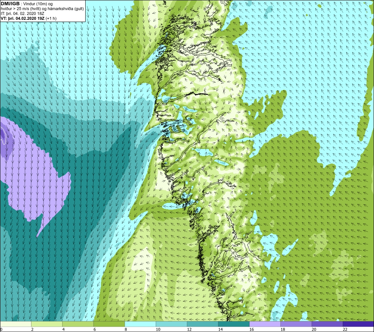374x332 pixels.
Task: Click the 2–4 m/s light green legend swatch
Action: pos(47,324)
